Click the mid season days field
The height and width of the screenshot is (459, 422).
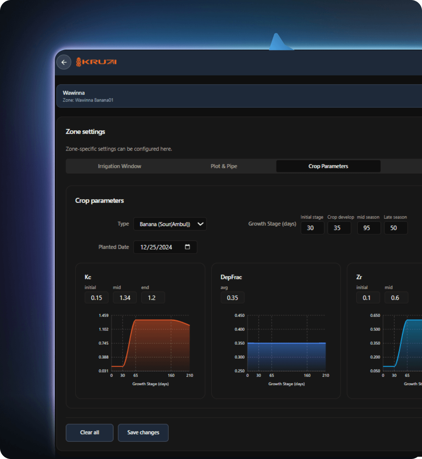[369, 228]
